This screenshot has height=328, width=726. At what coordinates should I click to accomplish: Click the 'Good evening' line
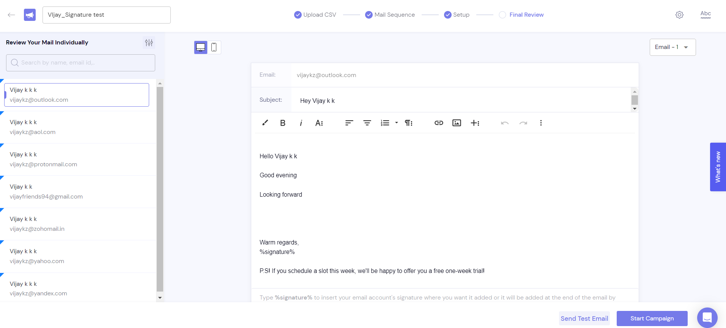(278, 175)
